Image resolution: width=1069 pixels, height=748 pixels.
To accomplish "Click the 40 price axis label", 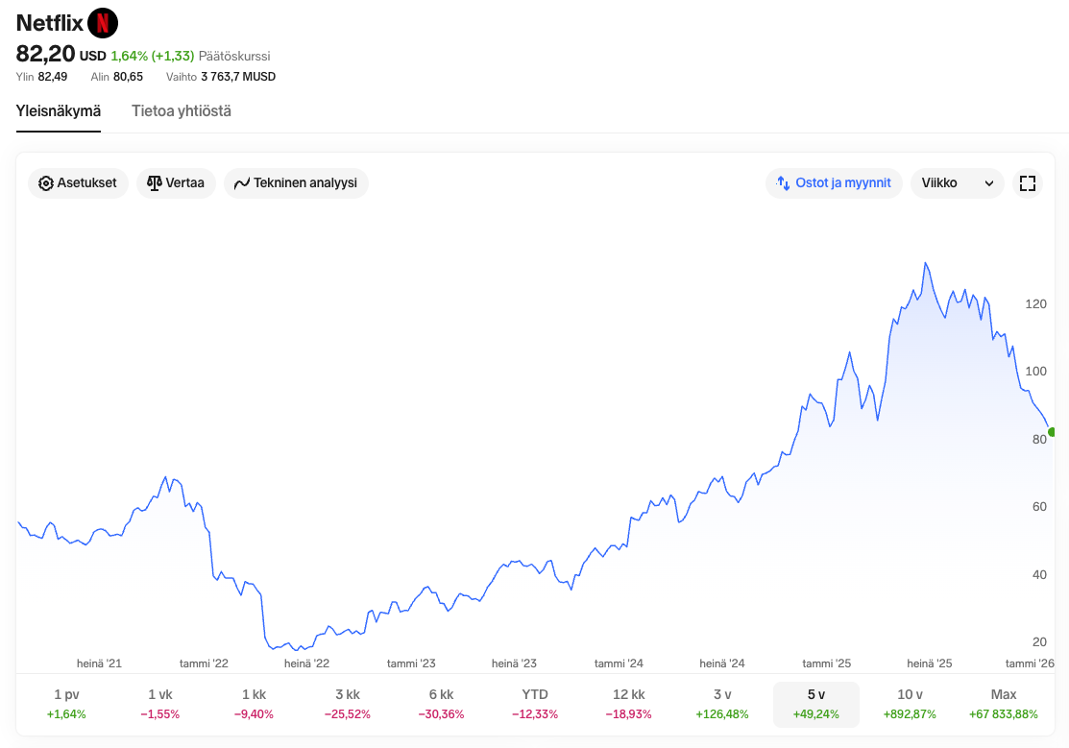I will 1039,575.
